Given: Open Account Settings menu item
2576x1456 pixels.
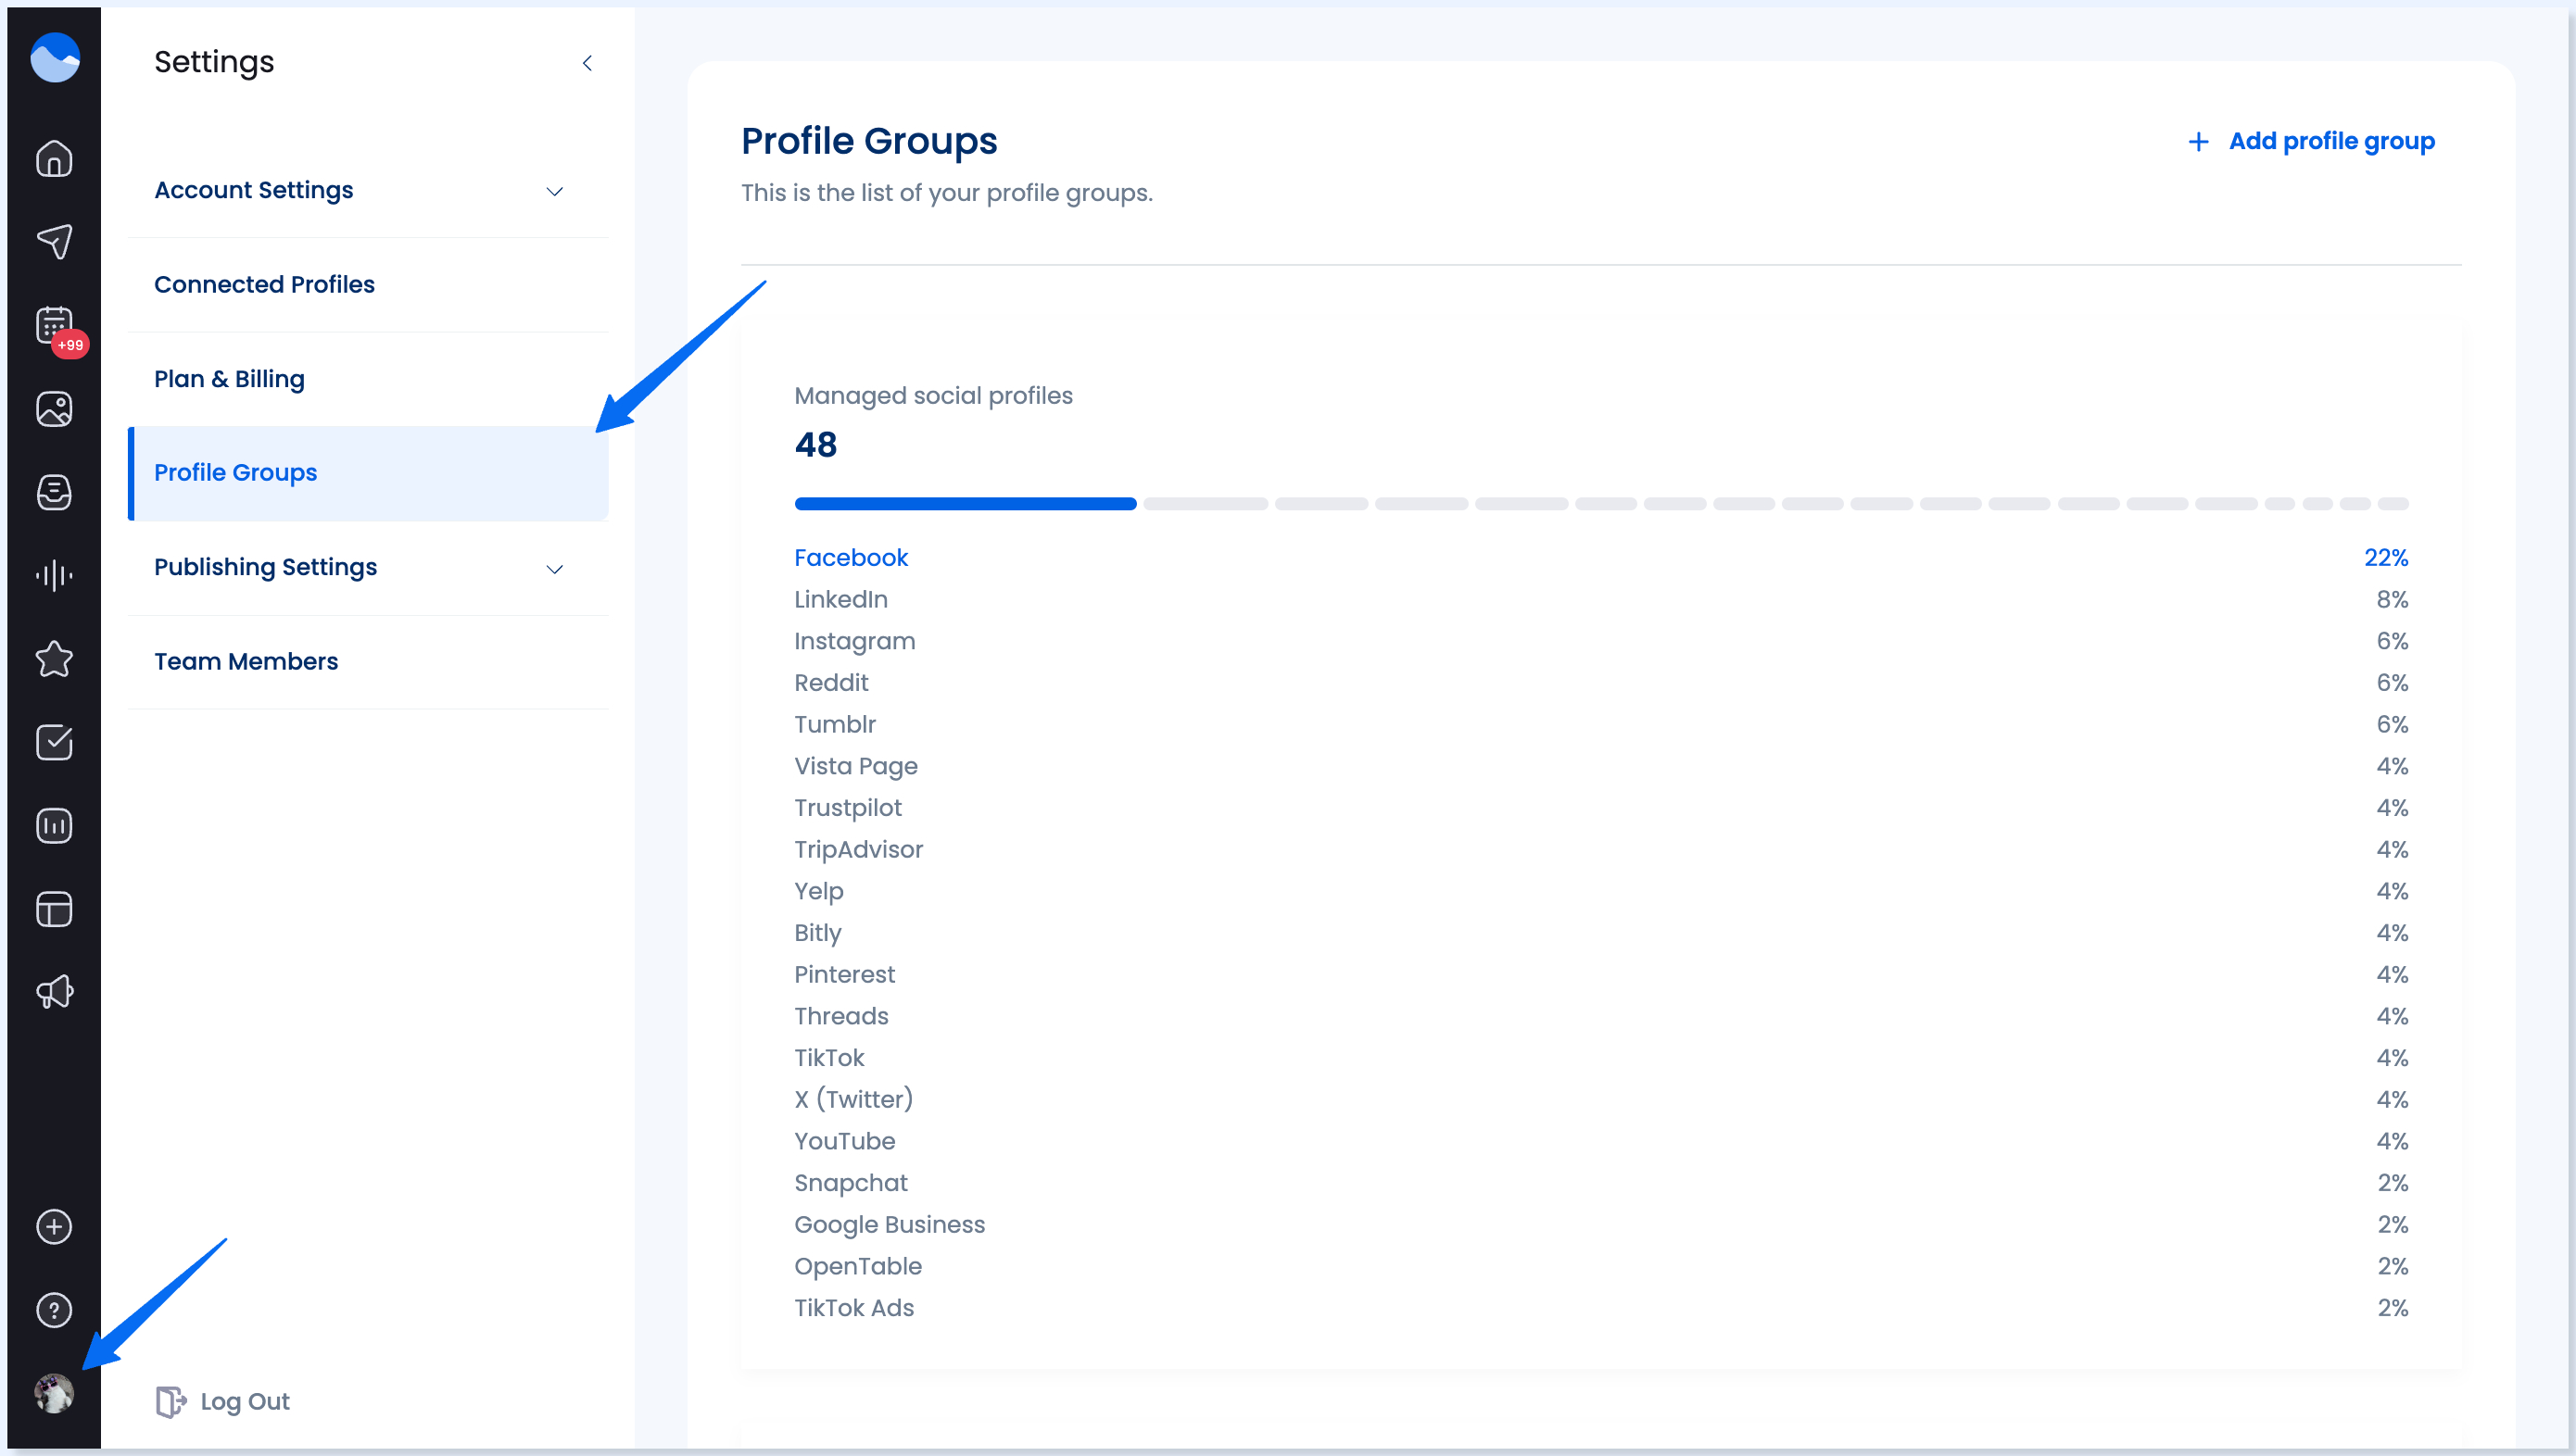Looking at the screenshot, I should (368, 190).
